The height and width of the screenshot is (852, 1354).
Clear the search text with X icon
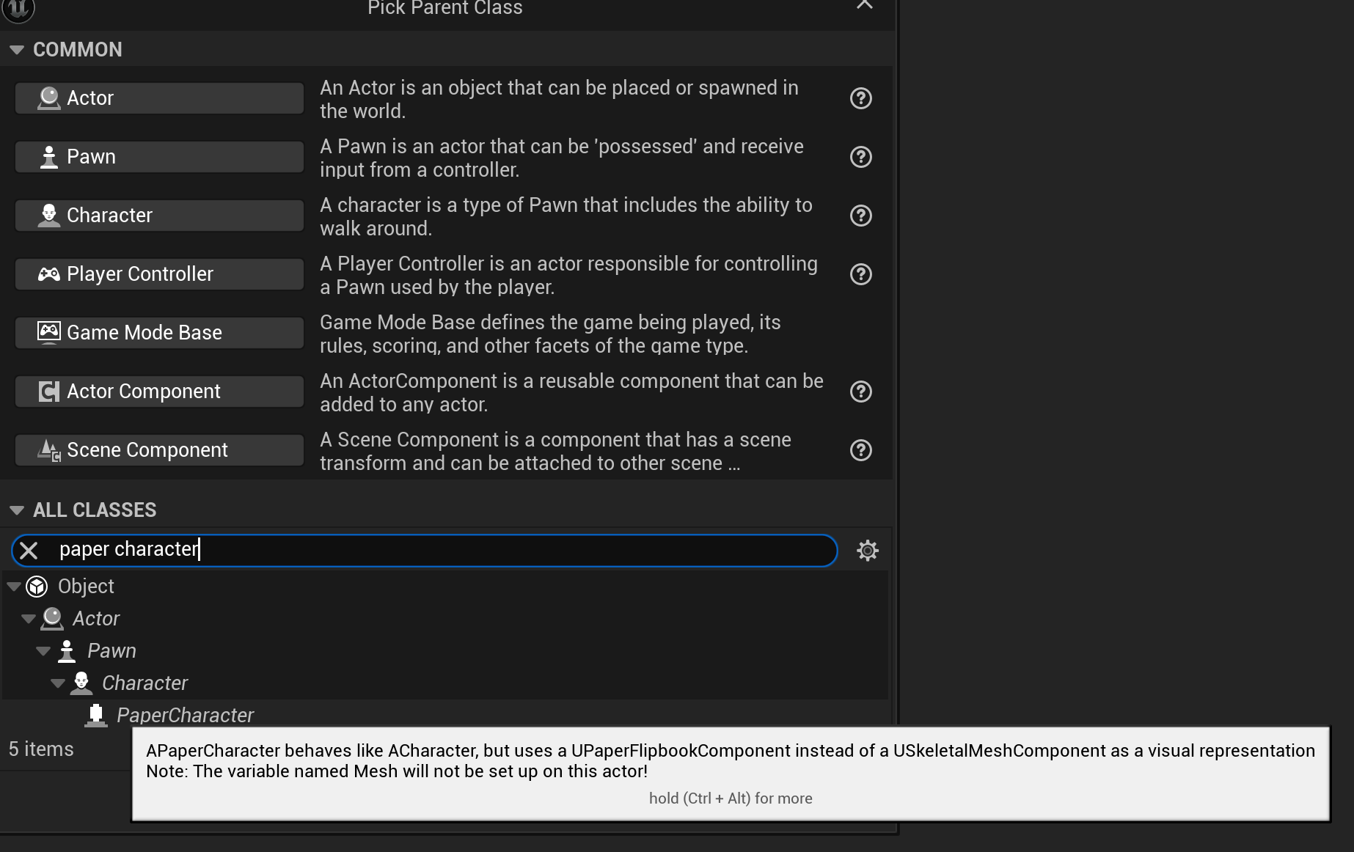(x=29, y=551)
